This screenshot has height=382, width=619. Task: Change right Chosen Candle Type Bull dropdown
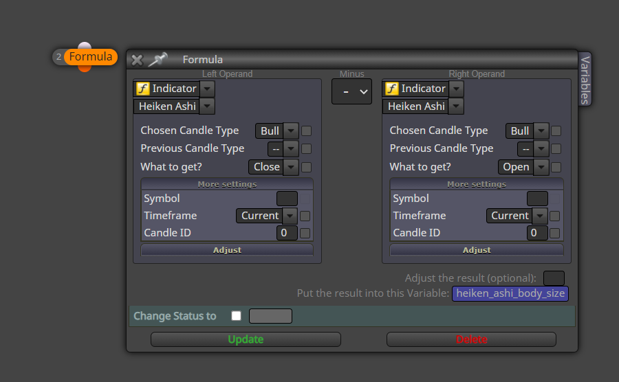click(541, 131)
